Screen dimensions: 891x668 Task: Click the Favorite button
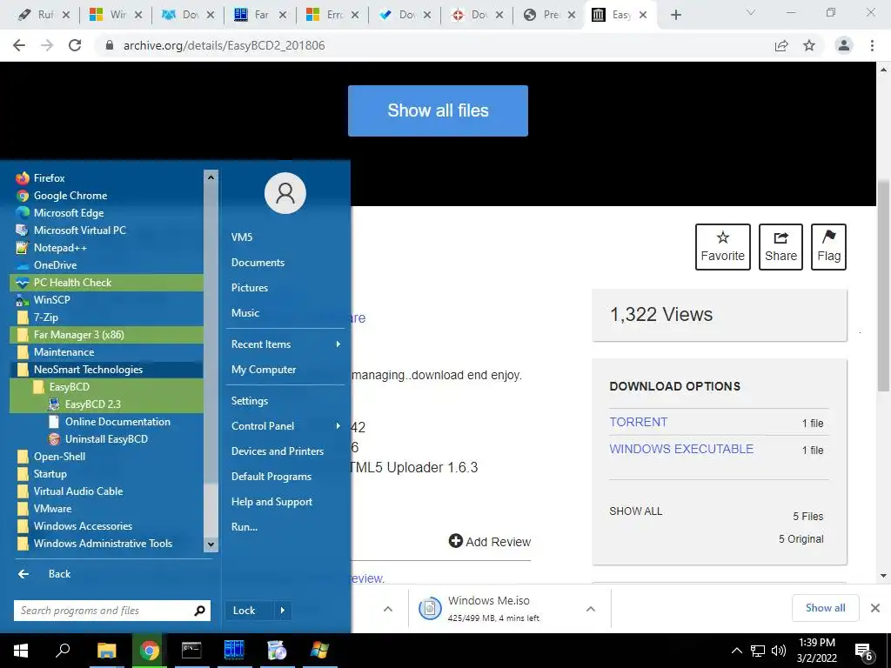coord(723,246)
